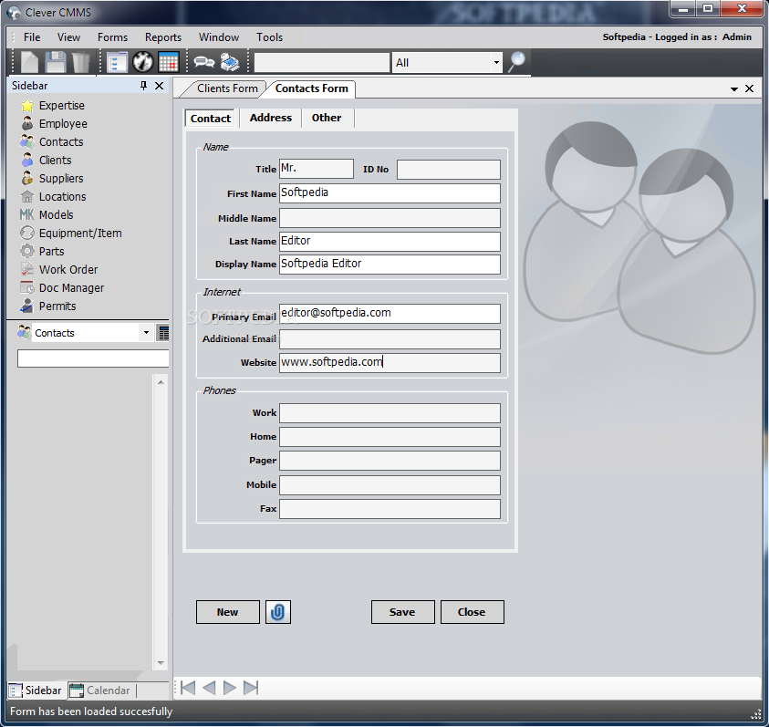Viewport: 769px width, 727px height.
Task: Click the ID No field
Action: [x=448, y=170]
